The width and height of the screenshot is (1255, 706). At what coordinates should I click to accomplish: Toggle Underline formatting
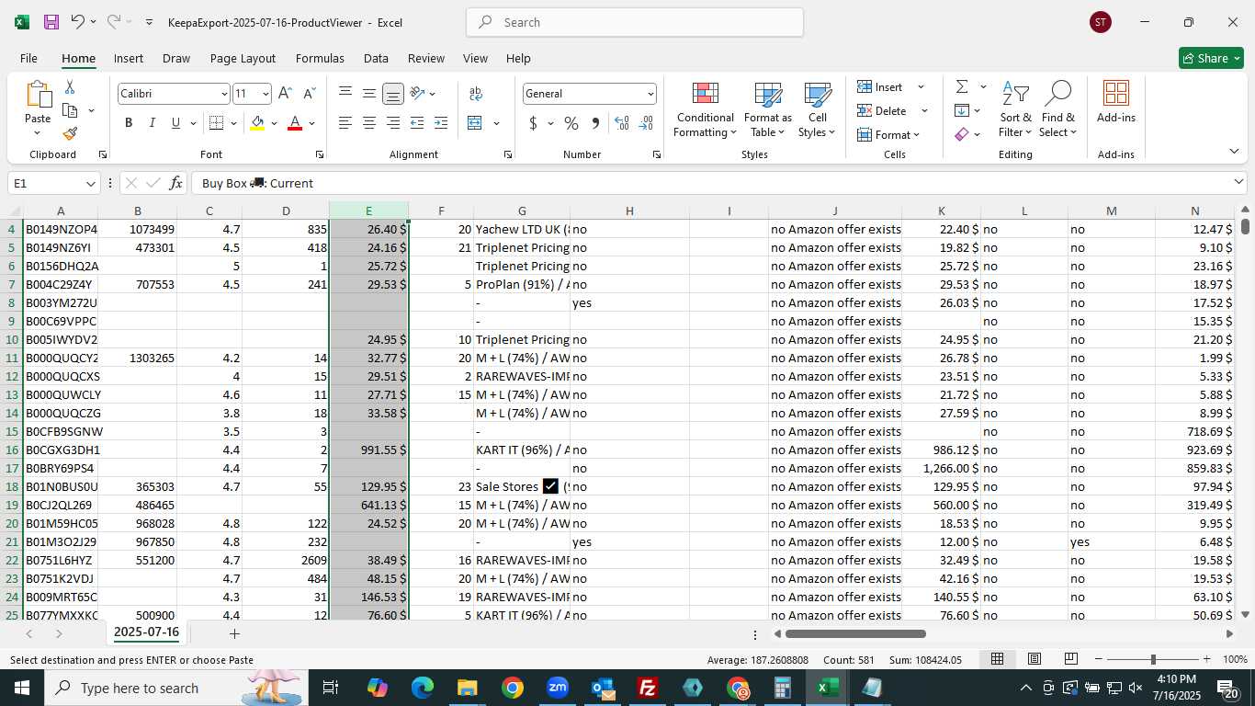pyautogui.click(x=175, y=123)
